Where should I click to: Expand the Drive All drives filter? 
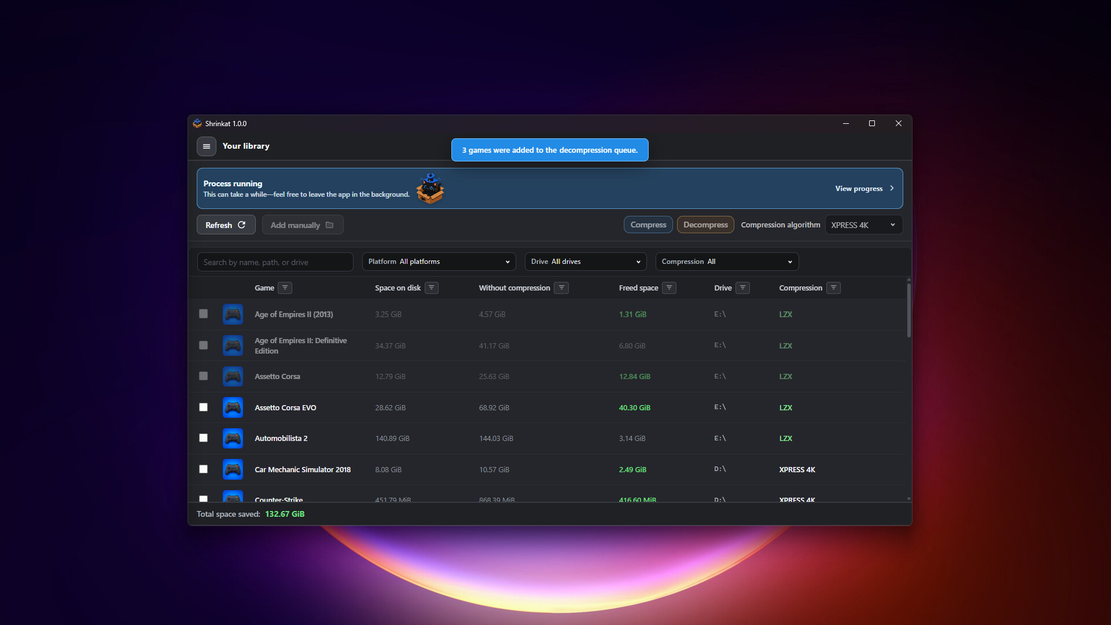(x=586, y=262)
